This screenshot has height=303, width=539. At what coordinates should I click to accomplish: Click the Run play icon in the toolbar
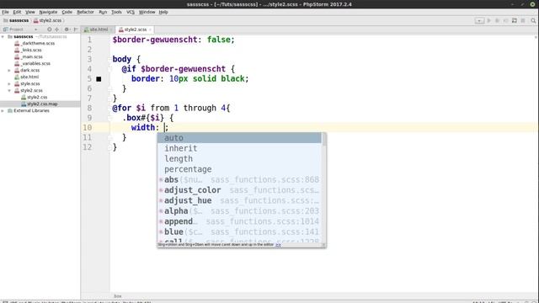pos(488,20)
